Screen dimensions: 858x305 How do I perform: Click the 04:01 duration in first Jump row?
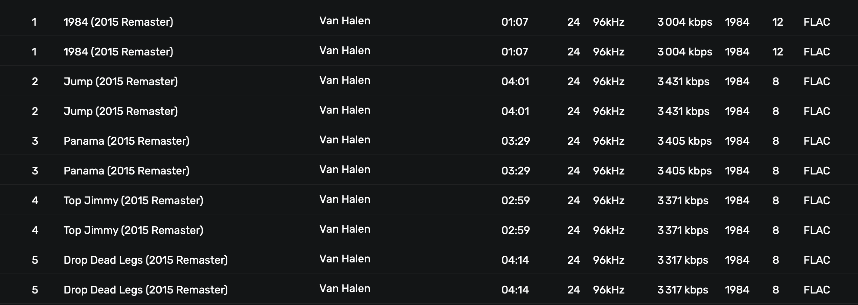pos(515,81)
